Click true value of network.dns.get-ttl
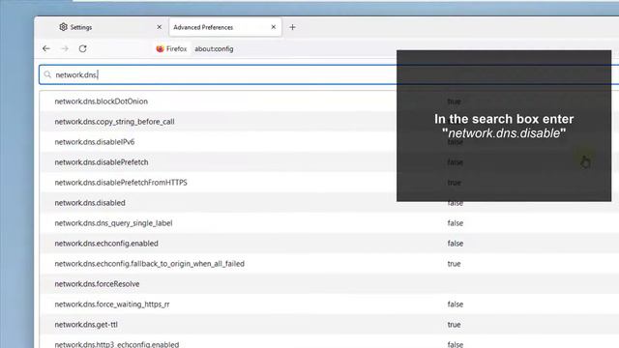The image size is (619, 348). click(454, 325)
